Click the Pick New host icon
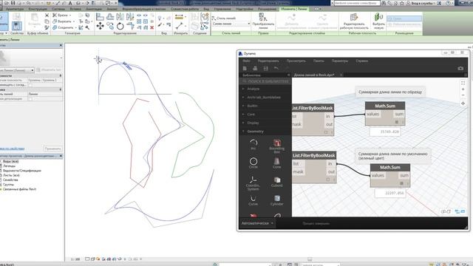Viewport: 473px width, 266px height. 378,18
